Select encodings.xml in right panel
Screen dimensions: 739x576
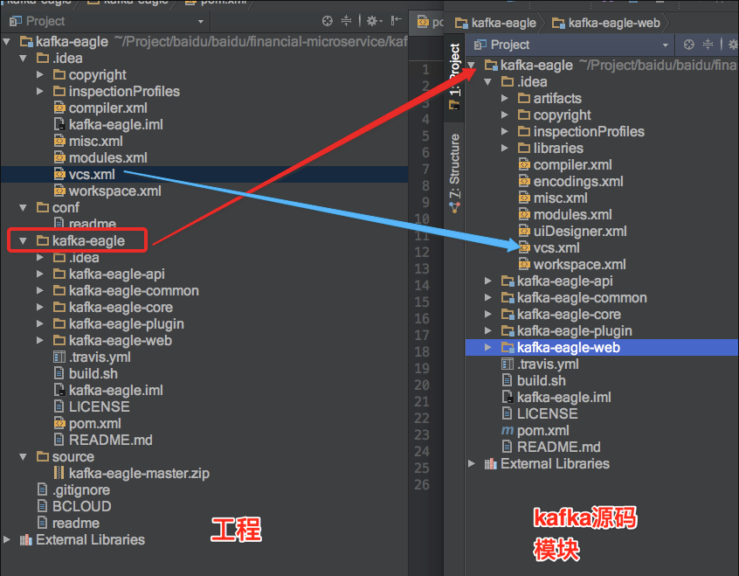click(570, 182)
